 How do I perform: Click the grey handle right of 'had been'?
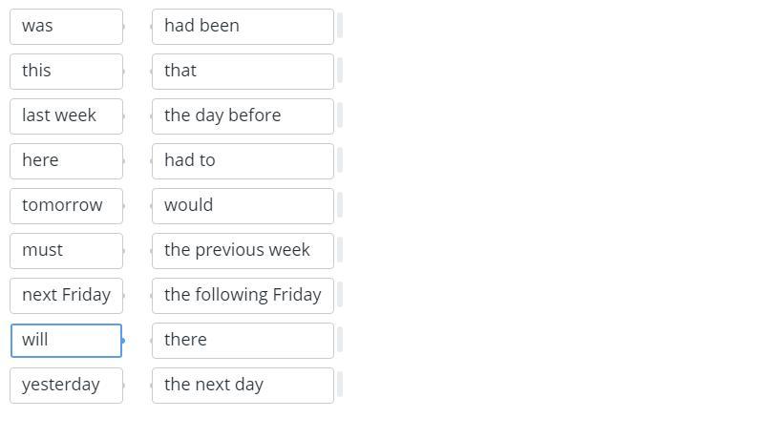(340, 27)
